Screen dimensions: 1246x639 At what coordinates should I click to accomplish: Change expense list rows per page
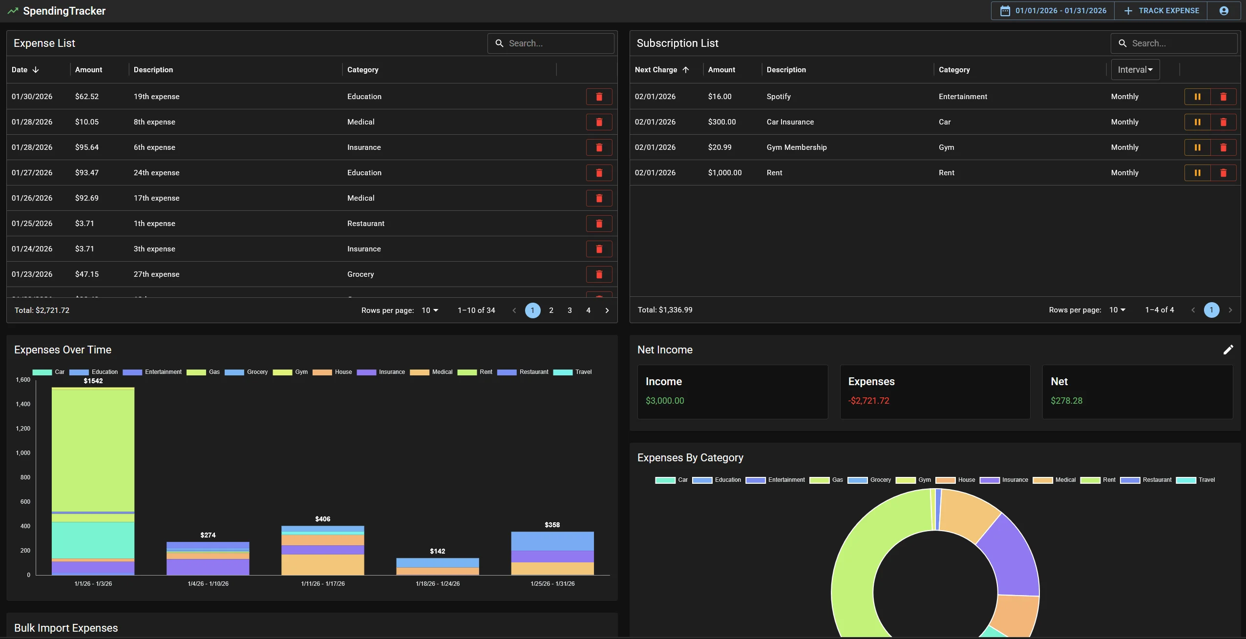pos(430,310)
